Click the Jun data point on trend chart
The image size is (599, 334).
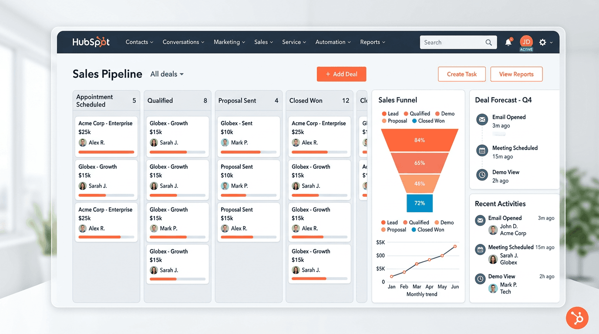tap(455, 247)
